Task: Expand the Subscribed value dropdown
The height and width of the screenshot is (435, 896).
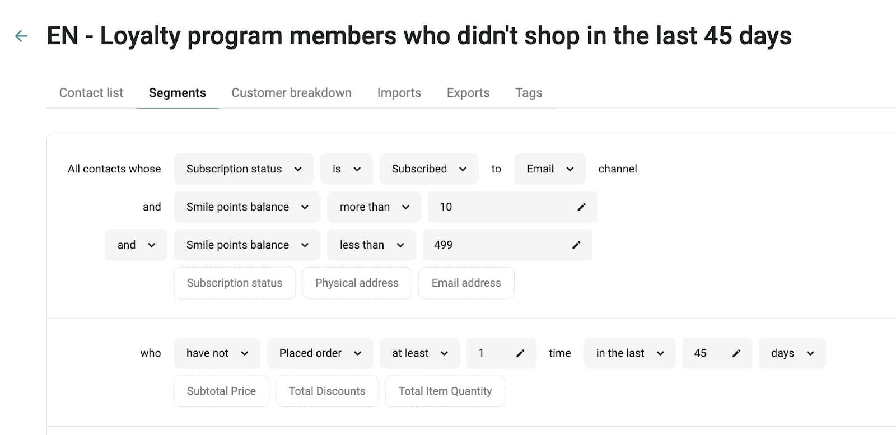Action: 429,169
